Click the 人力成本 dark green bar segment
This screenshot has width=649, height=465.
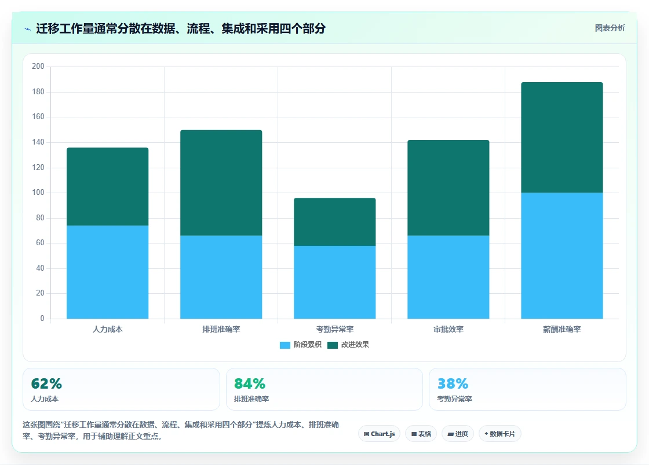(x=108, y=187)
